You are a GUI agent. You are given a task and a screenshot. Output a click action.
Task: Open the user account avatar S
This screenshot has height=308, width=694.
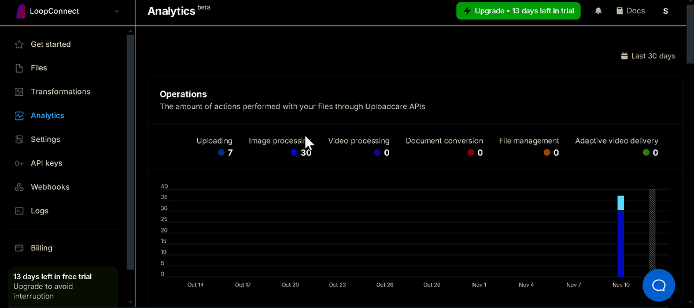(666, 11)
